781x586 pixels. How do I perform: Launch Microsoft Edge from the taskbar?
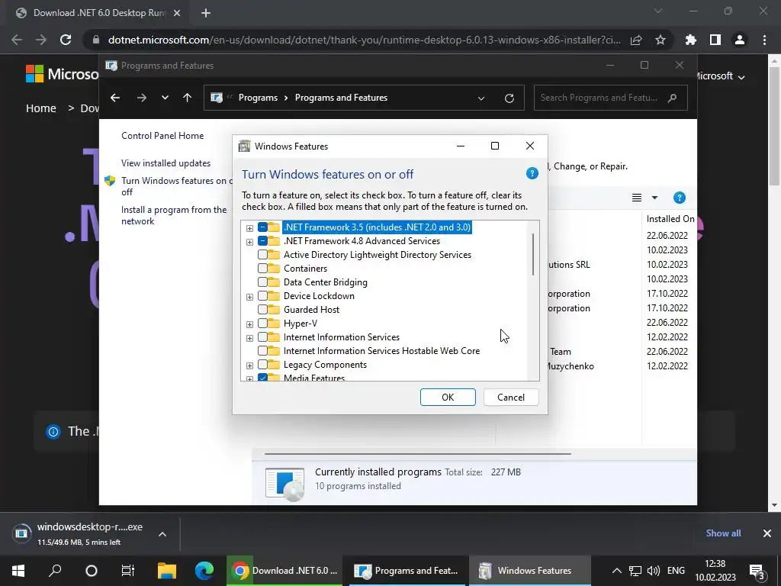click(204, 571)
